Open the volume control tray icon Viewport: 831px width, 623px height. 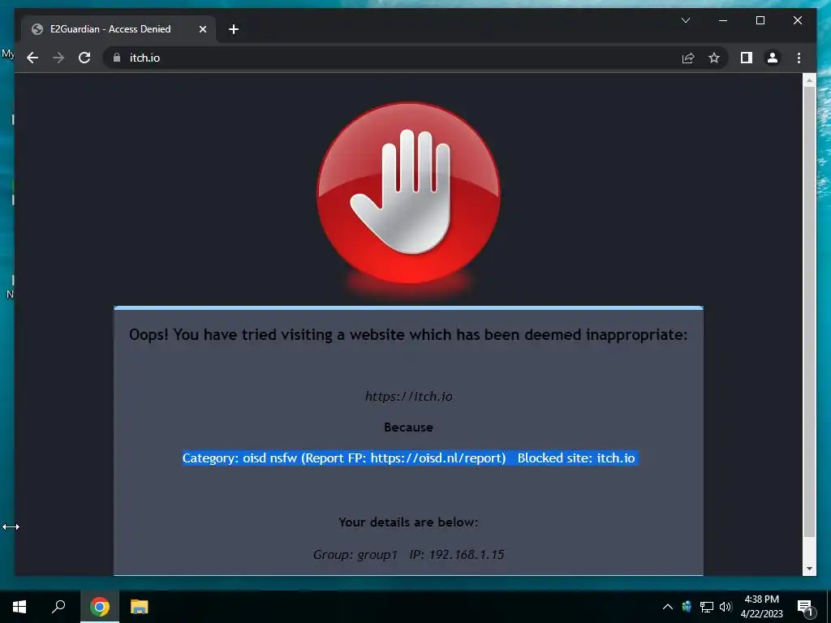[x=726, y=607]
